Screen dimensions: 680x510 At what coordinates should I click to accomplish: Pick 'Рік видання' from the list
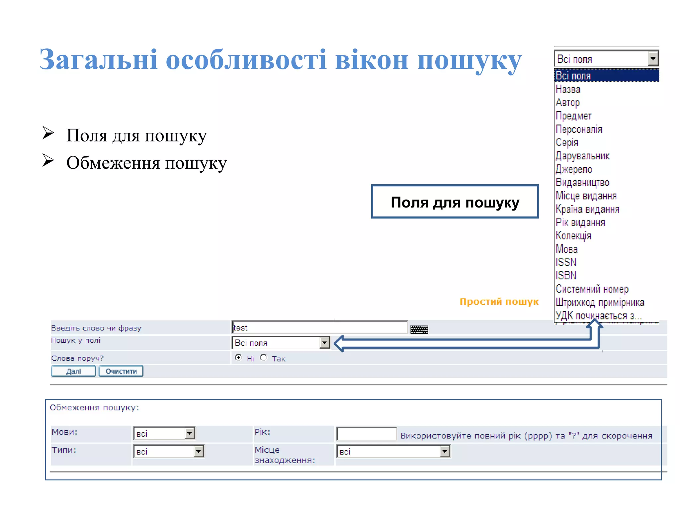[606, 222]
